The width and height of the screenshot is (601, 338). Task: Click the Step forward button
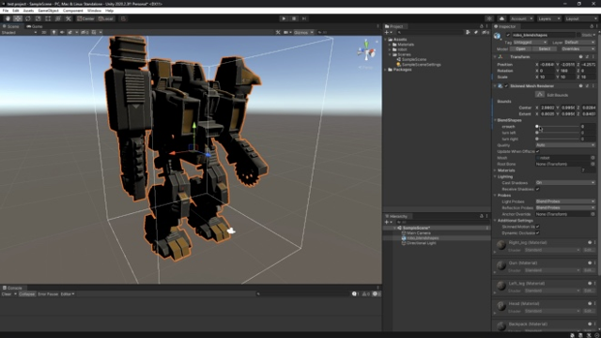tap(304, 19)
